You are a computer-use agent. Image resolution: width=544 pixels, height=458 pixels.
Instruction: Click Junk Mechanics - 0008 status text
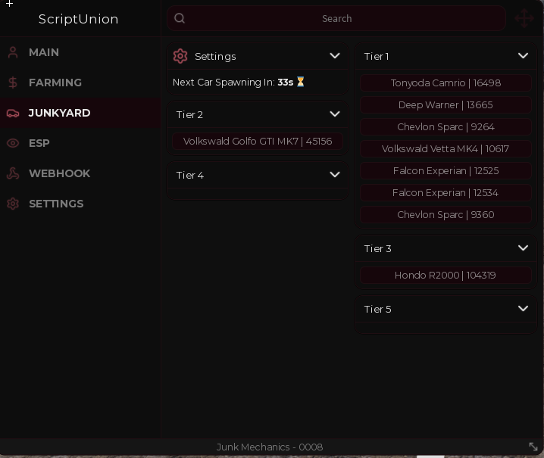[x=270, y=447]
